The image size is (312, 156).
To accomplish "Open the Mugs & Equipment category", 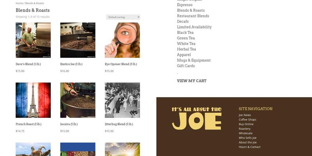I will 194,60.
